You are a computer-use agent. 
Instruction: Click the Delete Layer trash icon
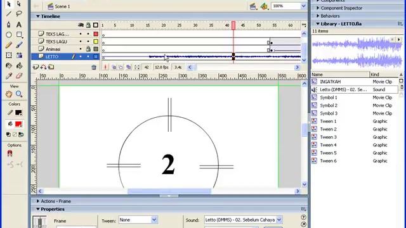click(x=94, y=67)
